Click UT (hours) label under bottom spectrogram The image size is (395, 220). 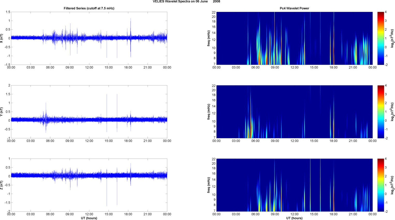[x=294, y=218]
